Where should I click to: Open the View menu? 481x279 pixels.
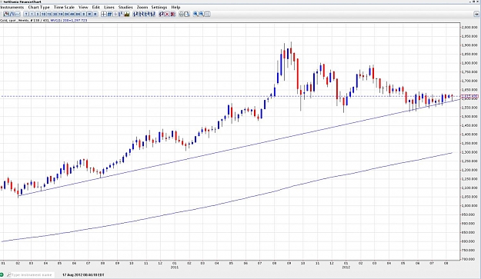click(83, 7)
